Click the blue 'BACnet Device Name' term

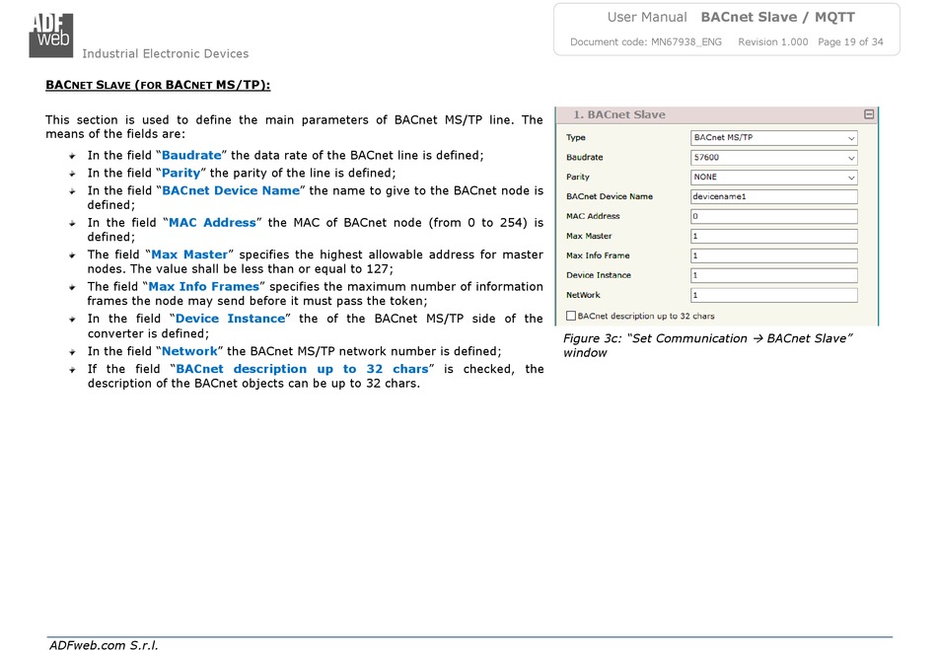tap(231, 190)
